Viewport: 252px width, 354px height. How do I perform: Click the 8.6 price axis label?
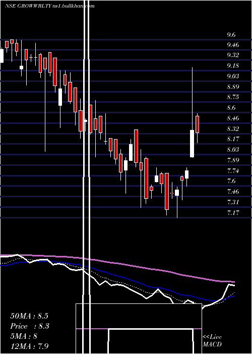[x=231, y=108]
